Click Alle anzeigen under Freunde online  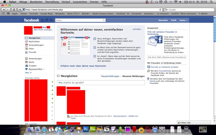pos(31,124)
